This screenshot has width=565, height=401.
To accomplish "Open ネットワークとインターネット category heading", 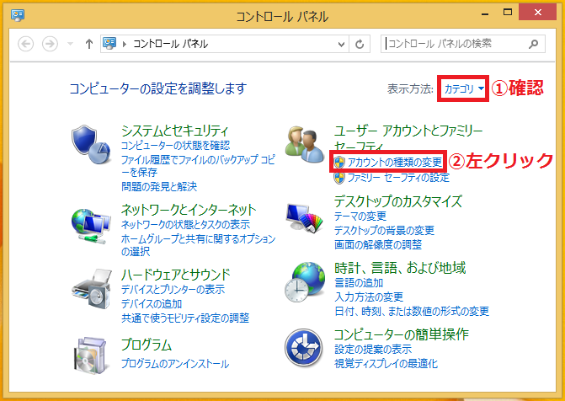I will click(189, 210).
